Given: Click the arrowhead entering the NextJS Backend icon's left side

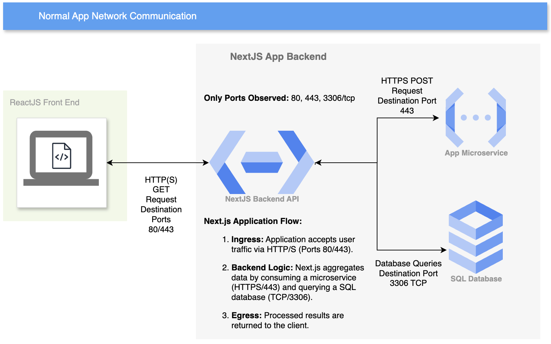Looking at the screenshot, I should pyautogui.click(x=206, y=163).
